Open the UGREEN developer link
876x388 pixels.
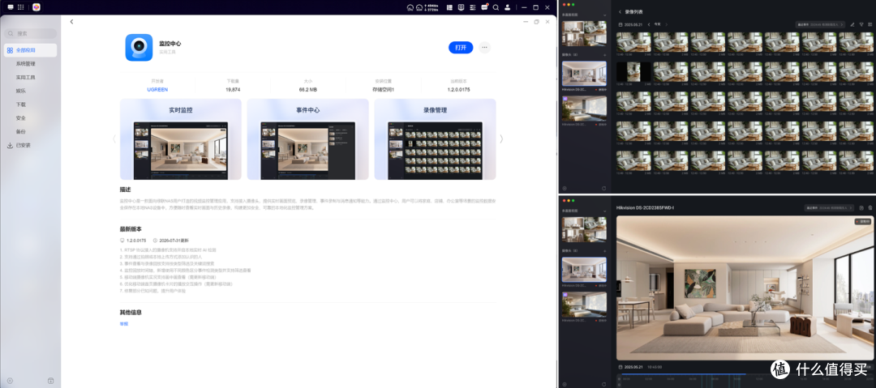157,89
